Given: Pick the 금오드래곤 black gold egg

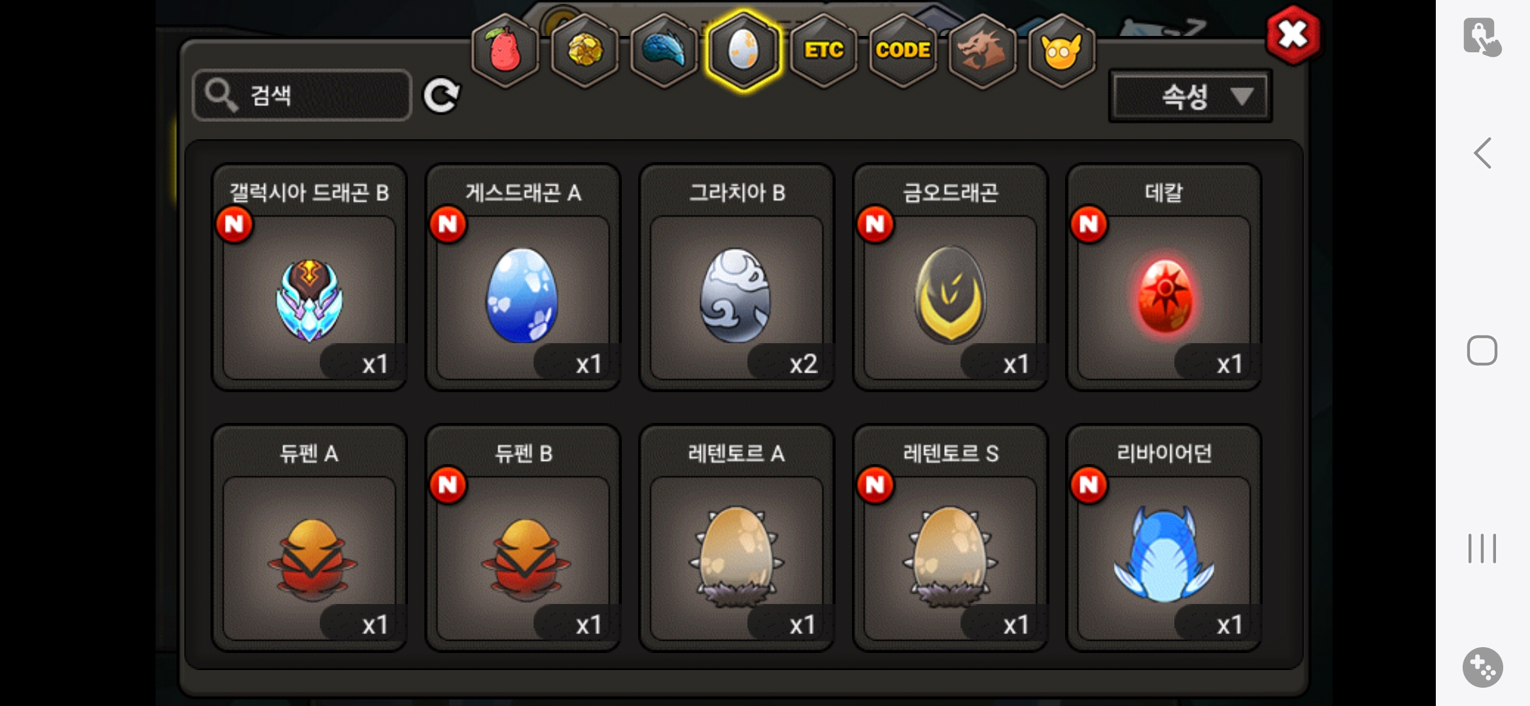Looking at the screenshot, I should tap(951, 277).
